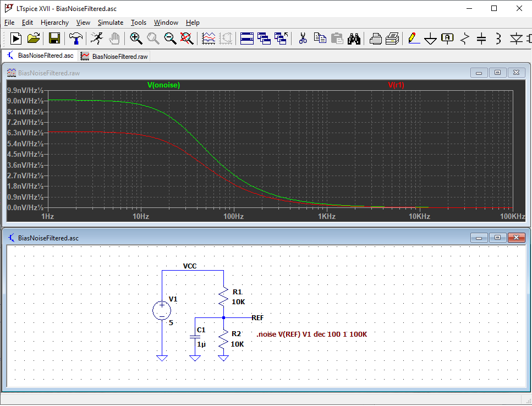Click the Run simulation running-man icon
Image resolution: width=532 pixels, height=406 pixels.
tap(96, 38)
